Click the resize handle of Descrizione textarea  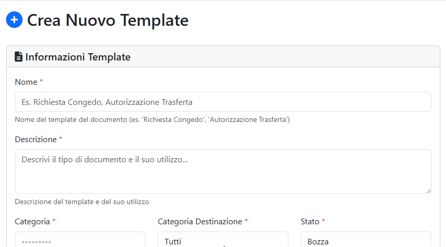point(428,191)
